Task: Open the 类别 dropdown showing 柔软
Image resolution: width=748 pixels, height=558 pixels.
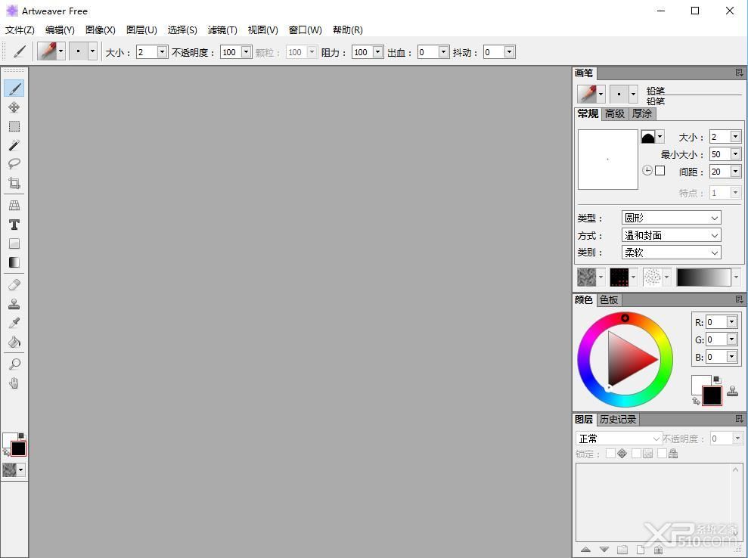Action: [x=671, y=253]
